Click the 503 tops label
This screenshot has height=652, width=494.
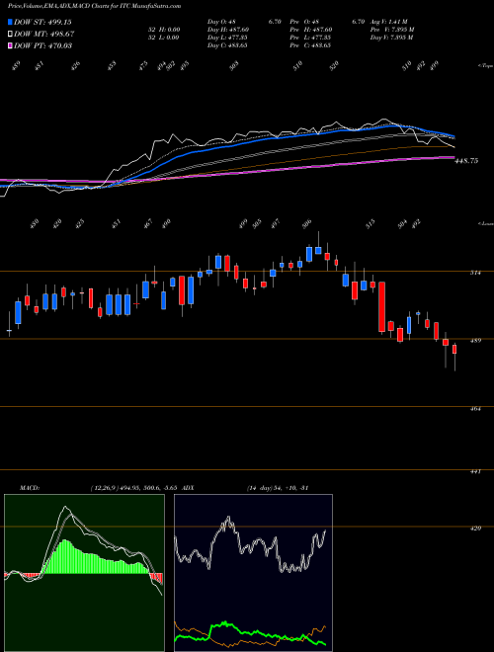(x=234, y=65)
